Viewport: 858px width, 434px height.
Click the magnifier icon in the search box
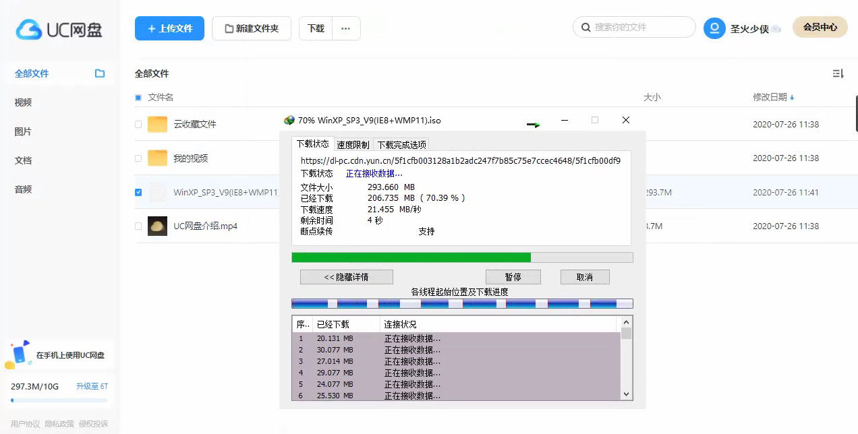coord(585,28)
